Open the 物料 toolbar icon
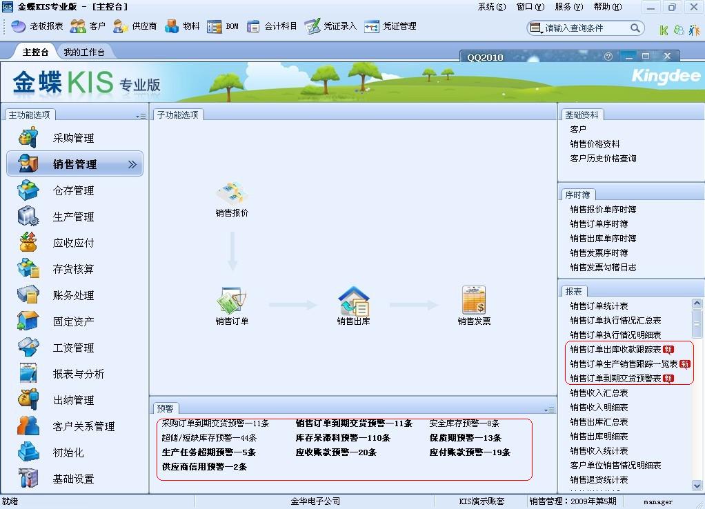This screenshot has height=509, width=705. [x=172, y=26]
